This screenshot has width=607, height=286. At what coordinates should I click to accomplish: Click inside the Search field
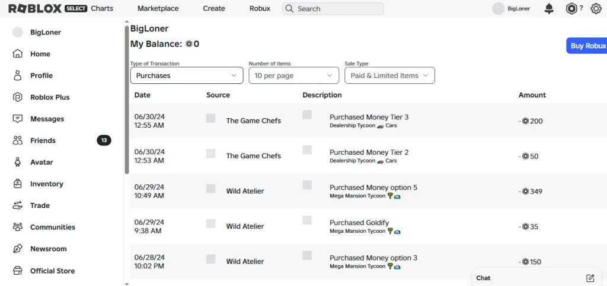(333, 8)
